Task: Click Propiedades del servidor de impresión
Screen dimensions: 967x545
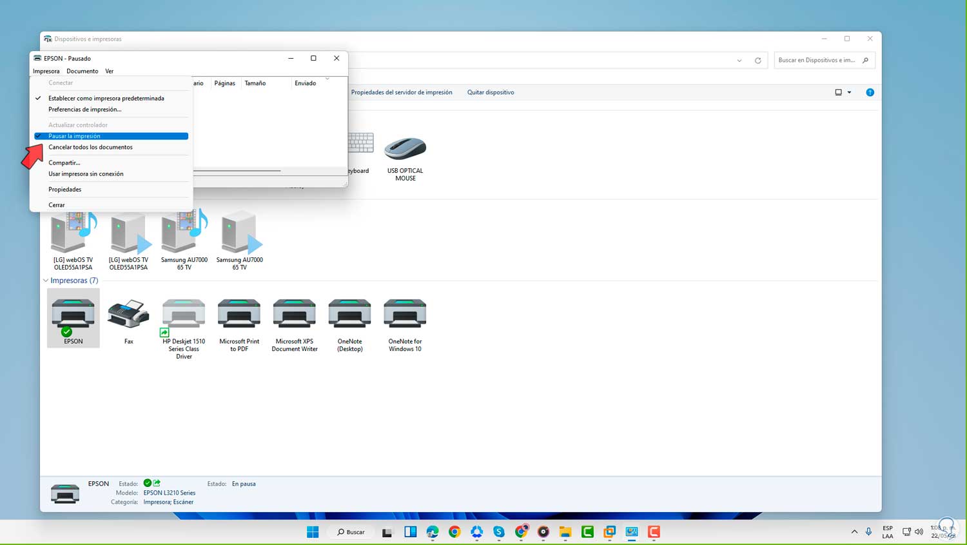Action: click(x=402, y=92)
